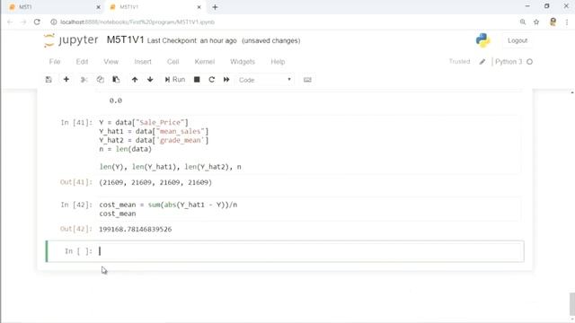Click the In [41] code cell
Screen dimensions: 575x323
tap(309, 144)
